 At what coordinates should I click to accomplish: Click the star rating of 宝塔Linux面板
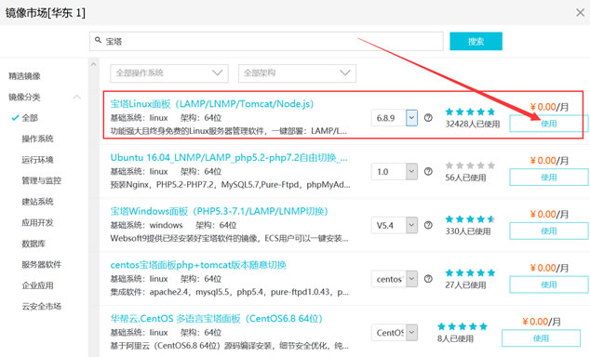(x=470, y=112)
